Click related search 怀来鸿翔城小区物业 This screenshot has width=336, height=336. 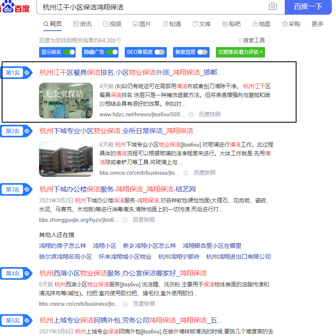click(x=125, y=257)
